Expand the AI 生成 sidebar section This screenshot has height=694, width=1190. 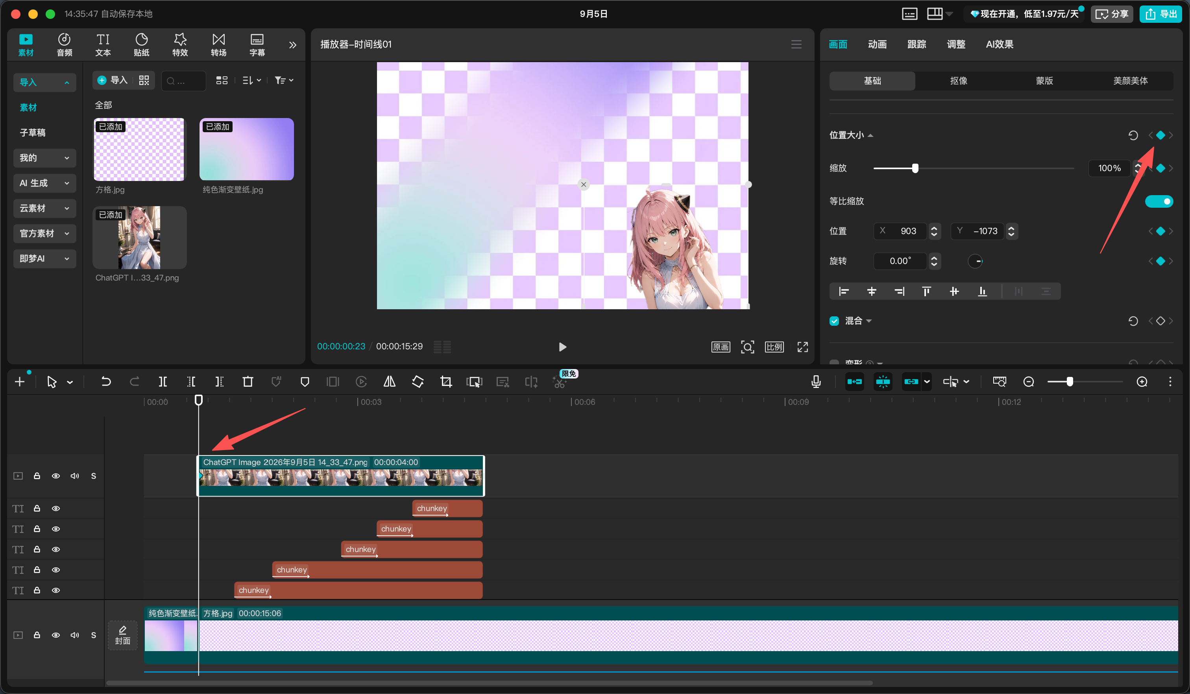click(44, 183)
